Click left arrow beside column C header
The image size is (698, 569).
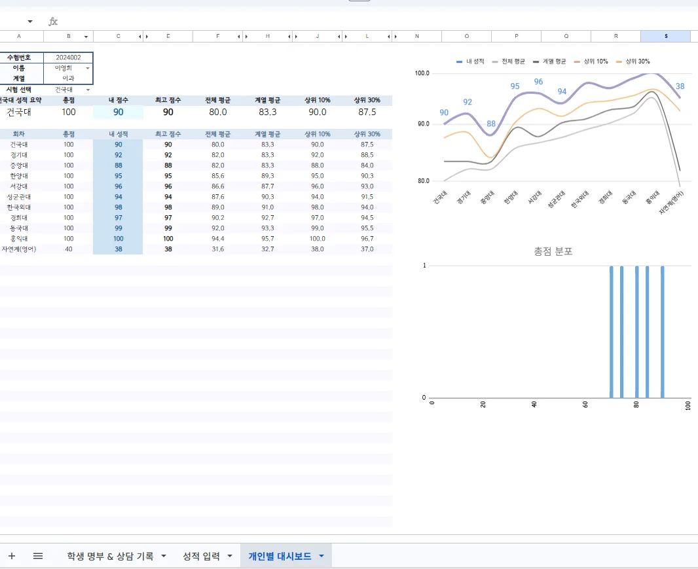coord(139,37)
